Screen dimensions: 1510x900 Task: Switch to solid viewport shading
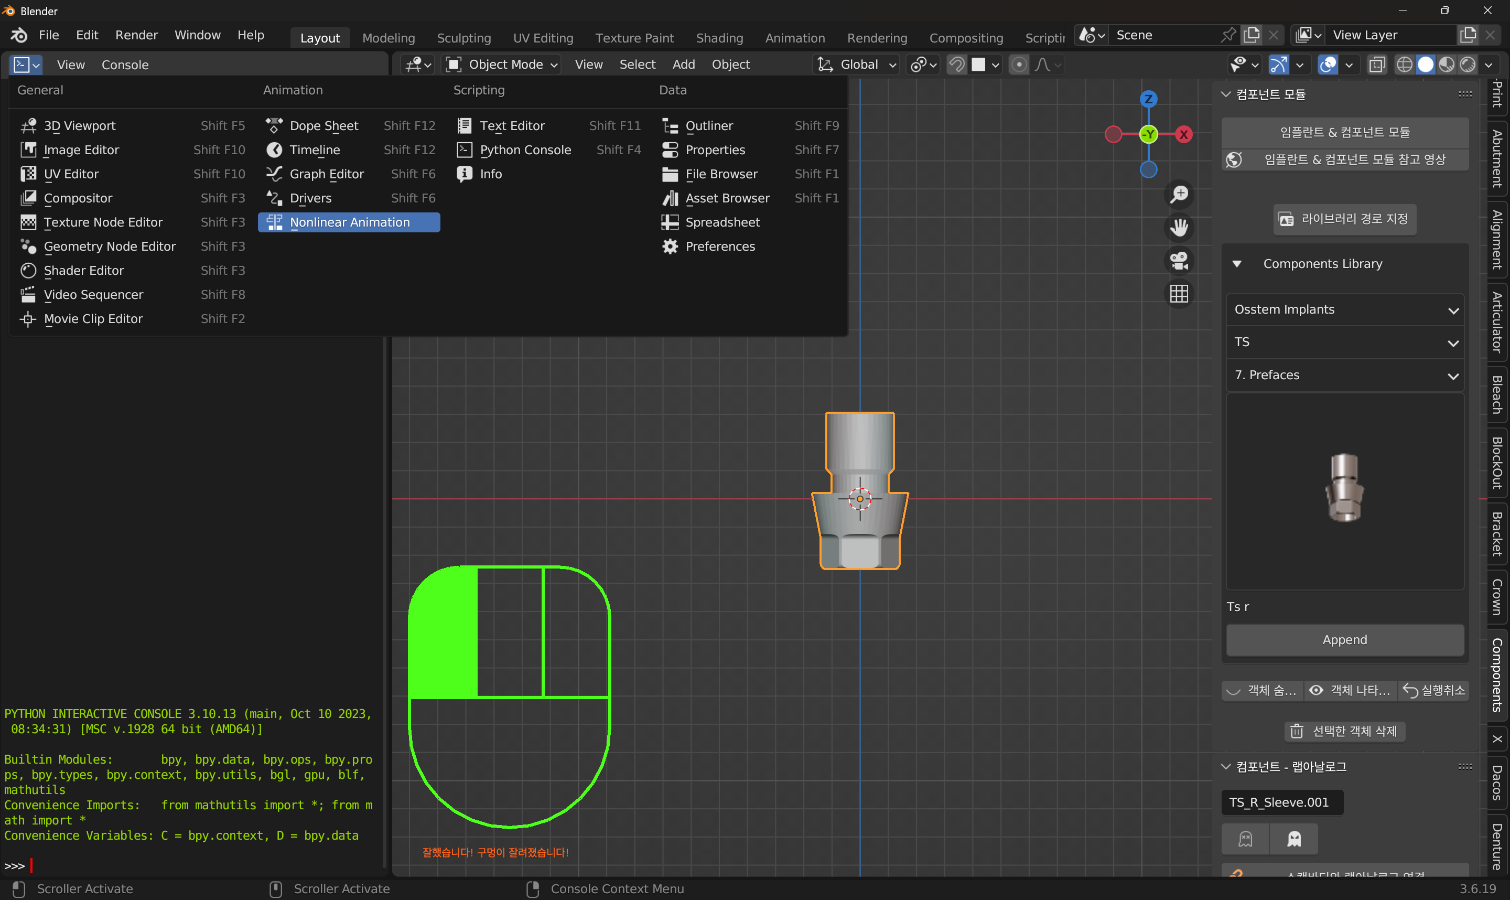1425,65
